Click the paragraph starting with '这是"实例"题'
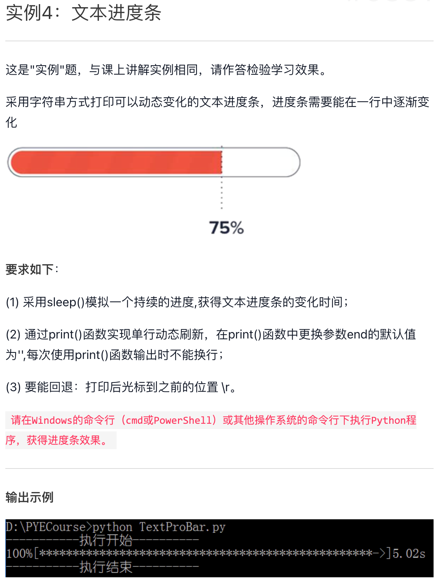 pyautogui.click(x=167, y=70)
